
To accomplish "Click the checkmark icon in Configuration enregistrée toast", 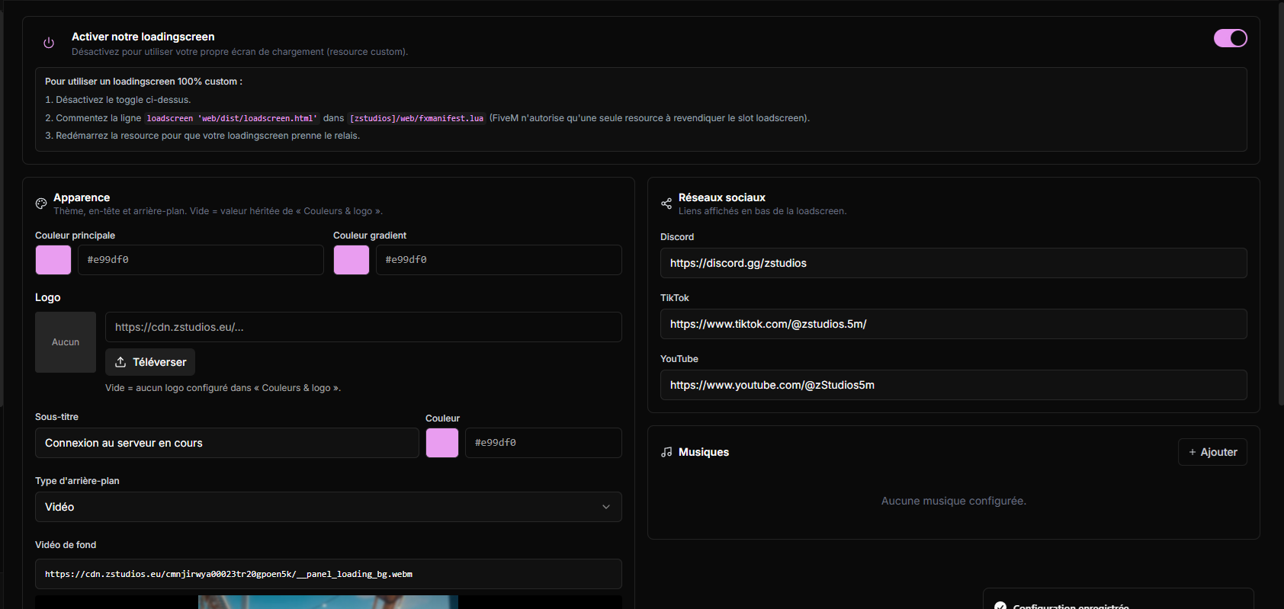I will coord(1000,606).
